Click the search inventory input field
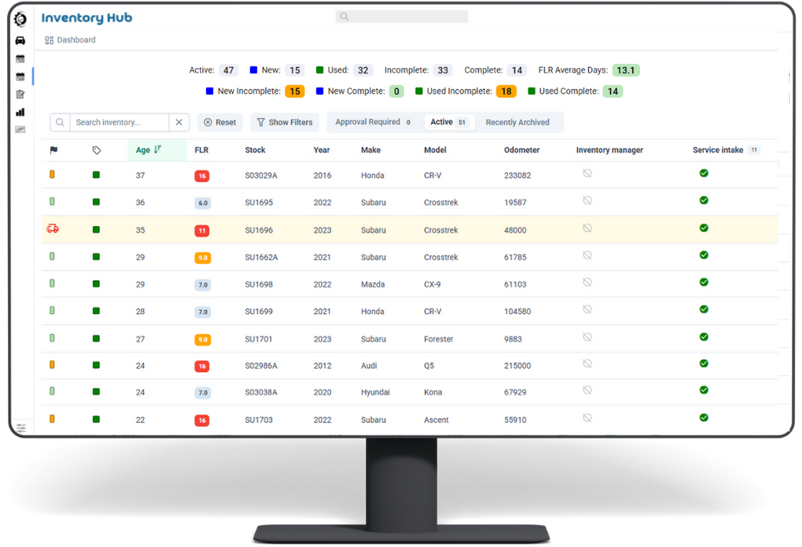Screen dimensions: 802x547 pos(119,122)
